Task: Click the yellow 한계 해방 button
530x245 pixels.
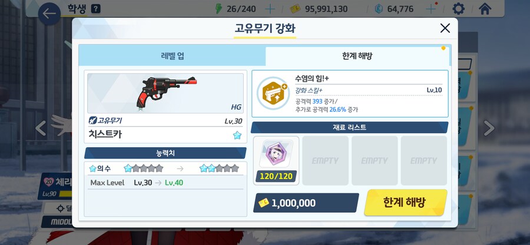Action: pyautogui.click(x=405, y=203)
